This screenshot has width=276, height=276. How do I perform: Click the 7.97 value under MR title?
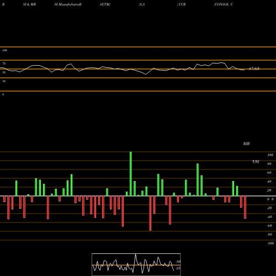256,162
